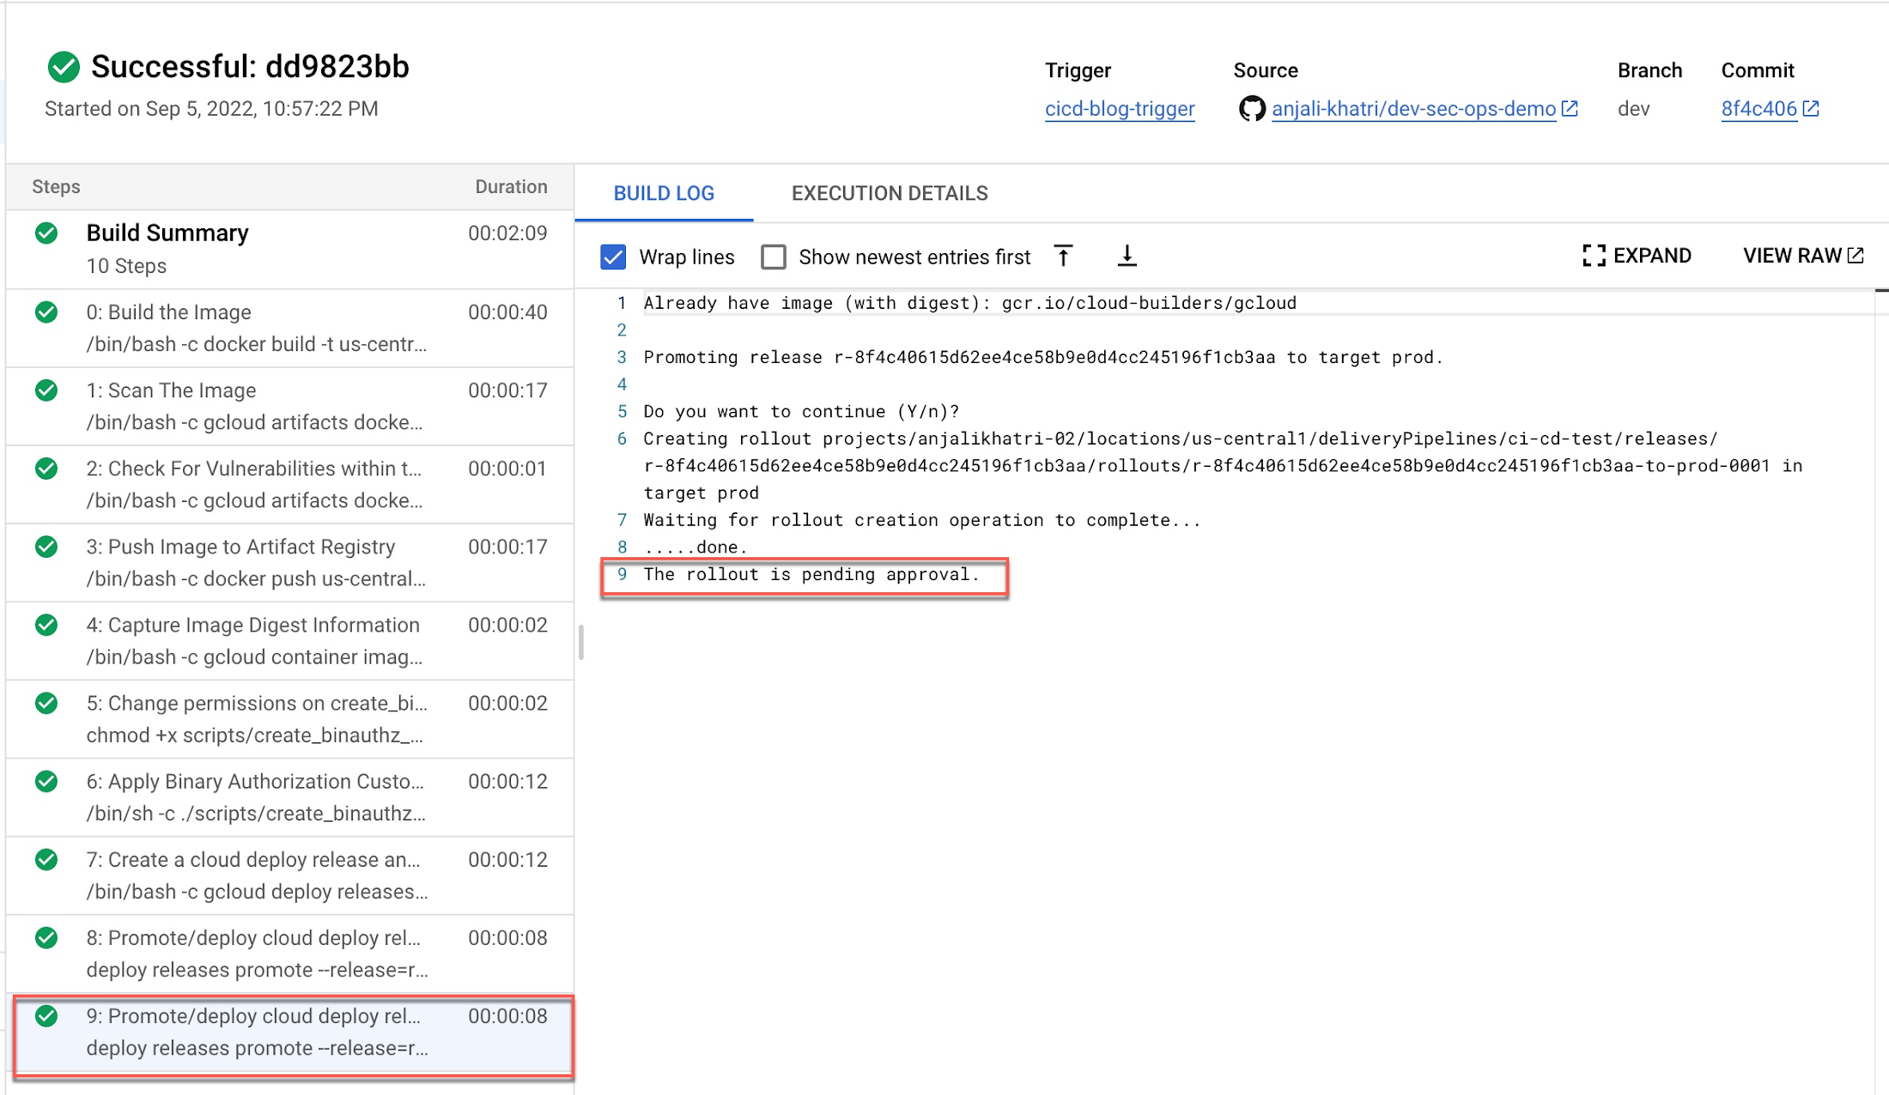The height and width of the screenshot is (1095, 1889).
Task: Click the panel divider handle between steps and log
Action: coord(581,642)
